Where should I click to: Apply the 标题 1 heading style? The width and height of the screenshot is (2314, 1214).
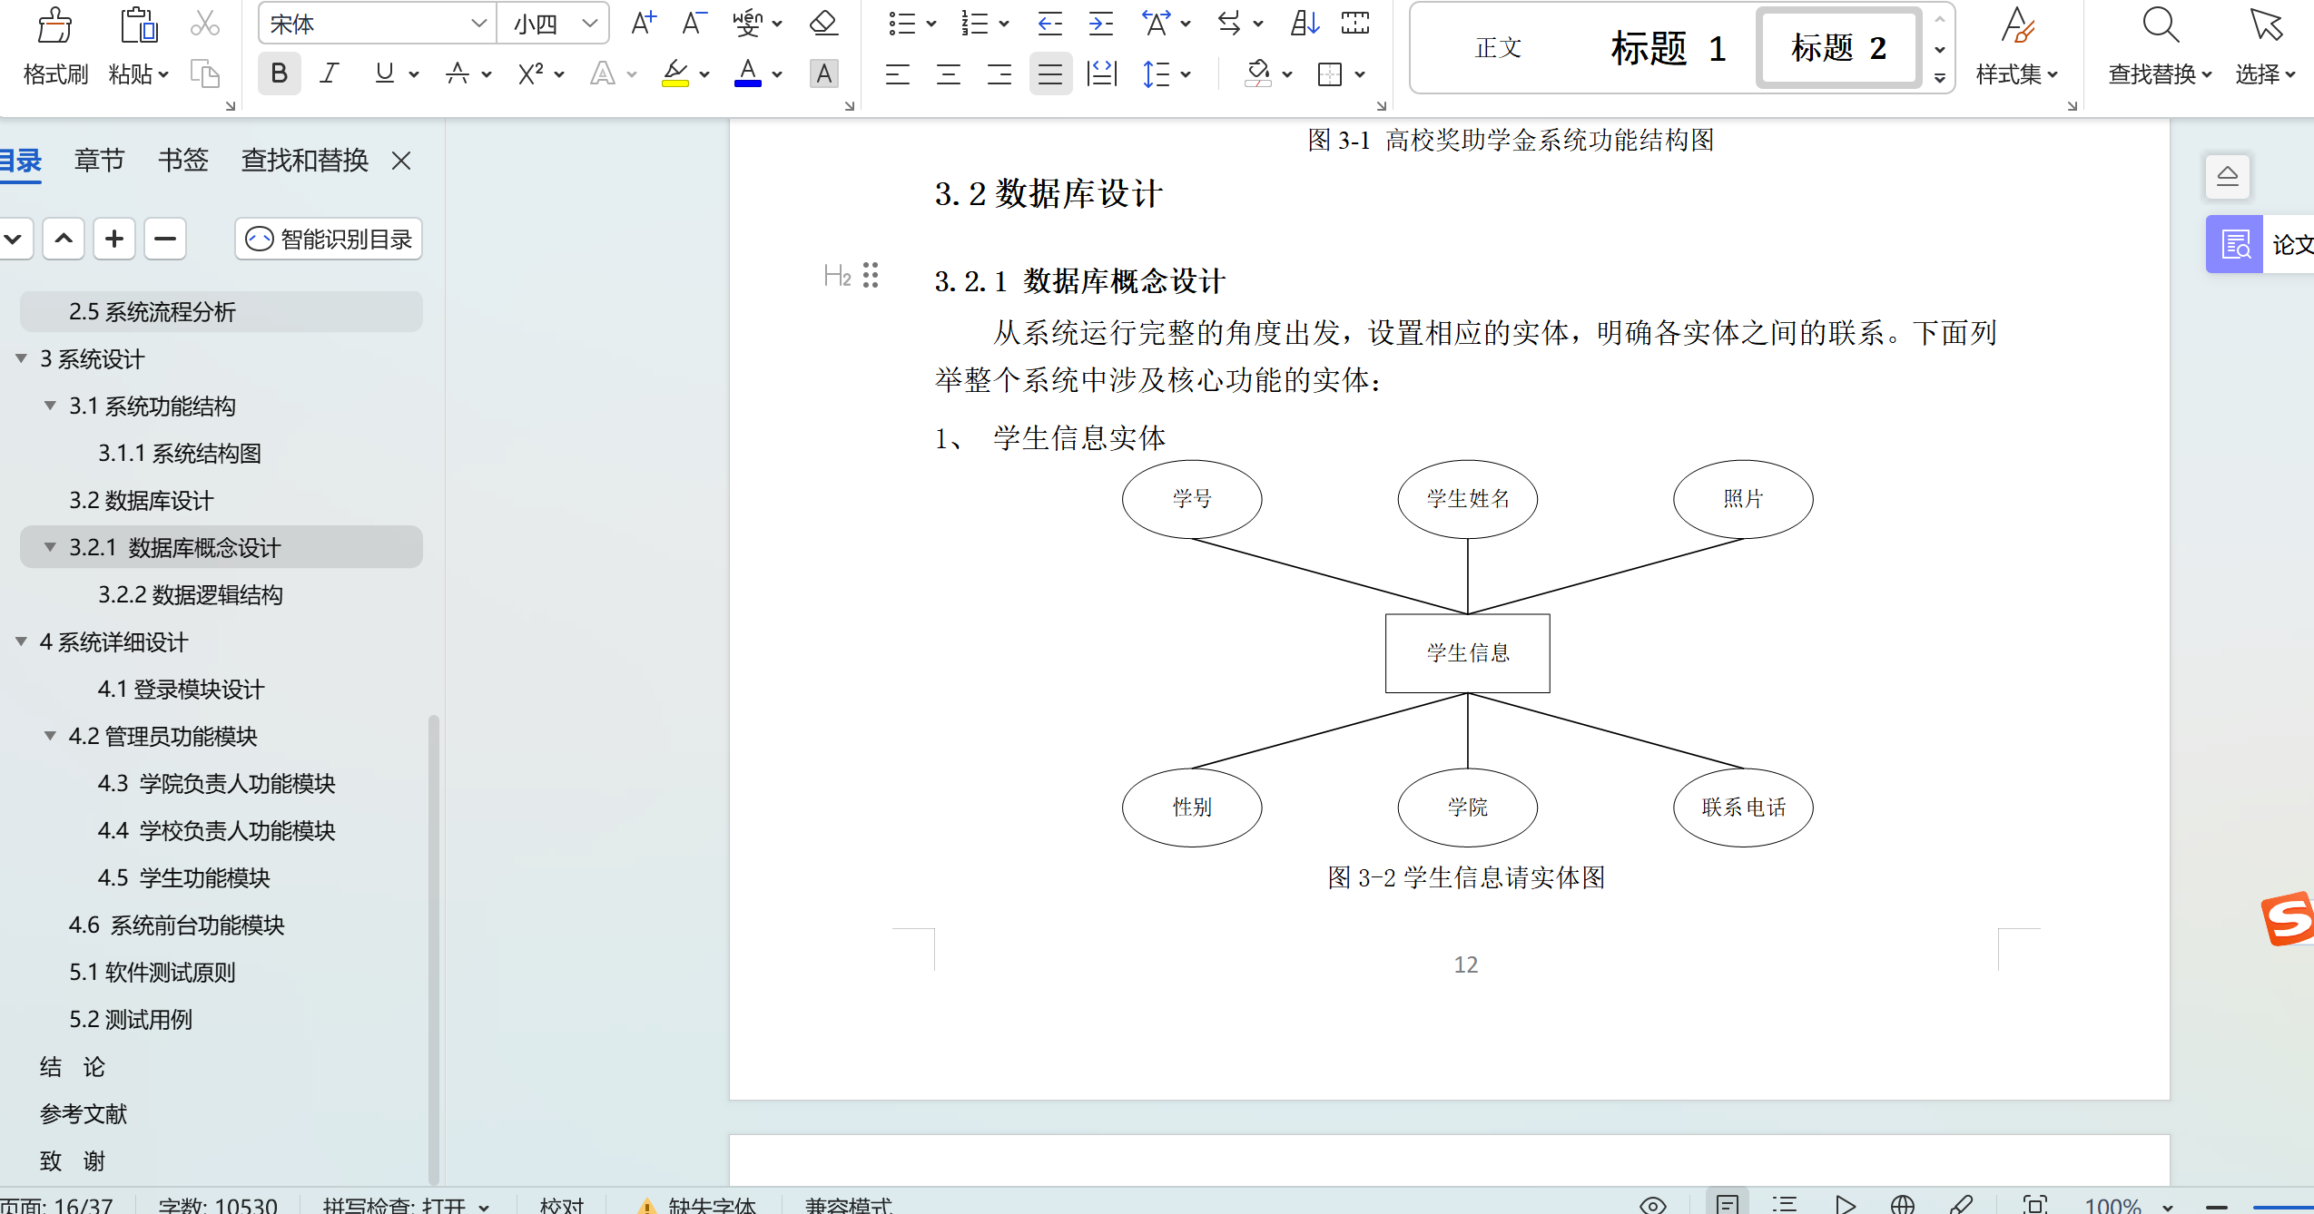click(x=1667, y=48)
